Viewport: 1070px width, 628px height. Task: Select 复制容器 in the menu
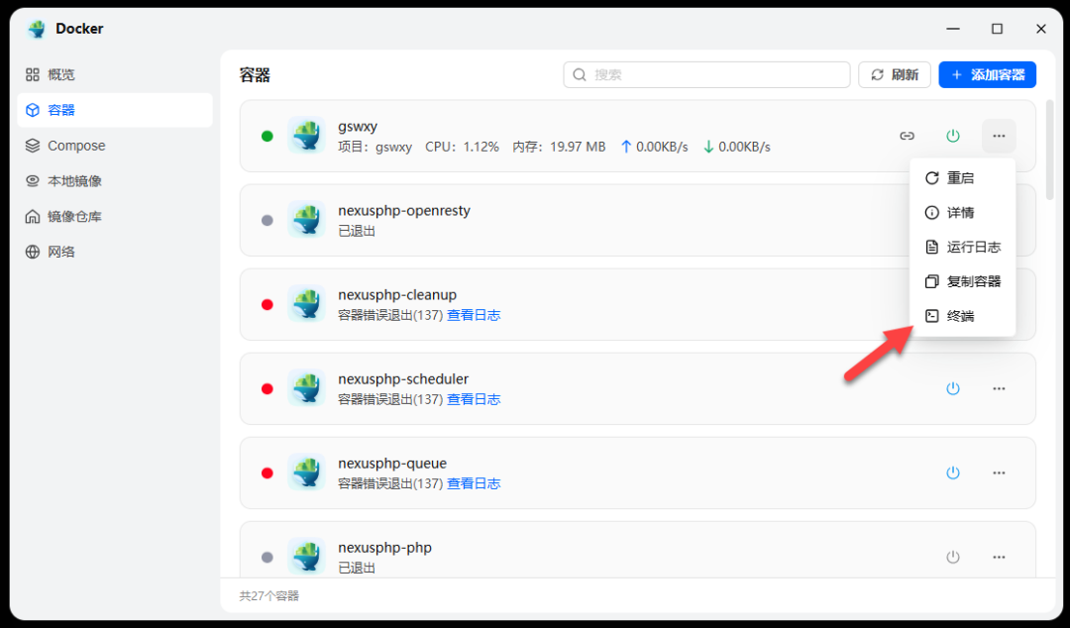(x=962, y=281)
